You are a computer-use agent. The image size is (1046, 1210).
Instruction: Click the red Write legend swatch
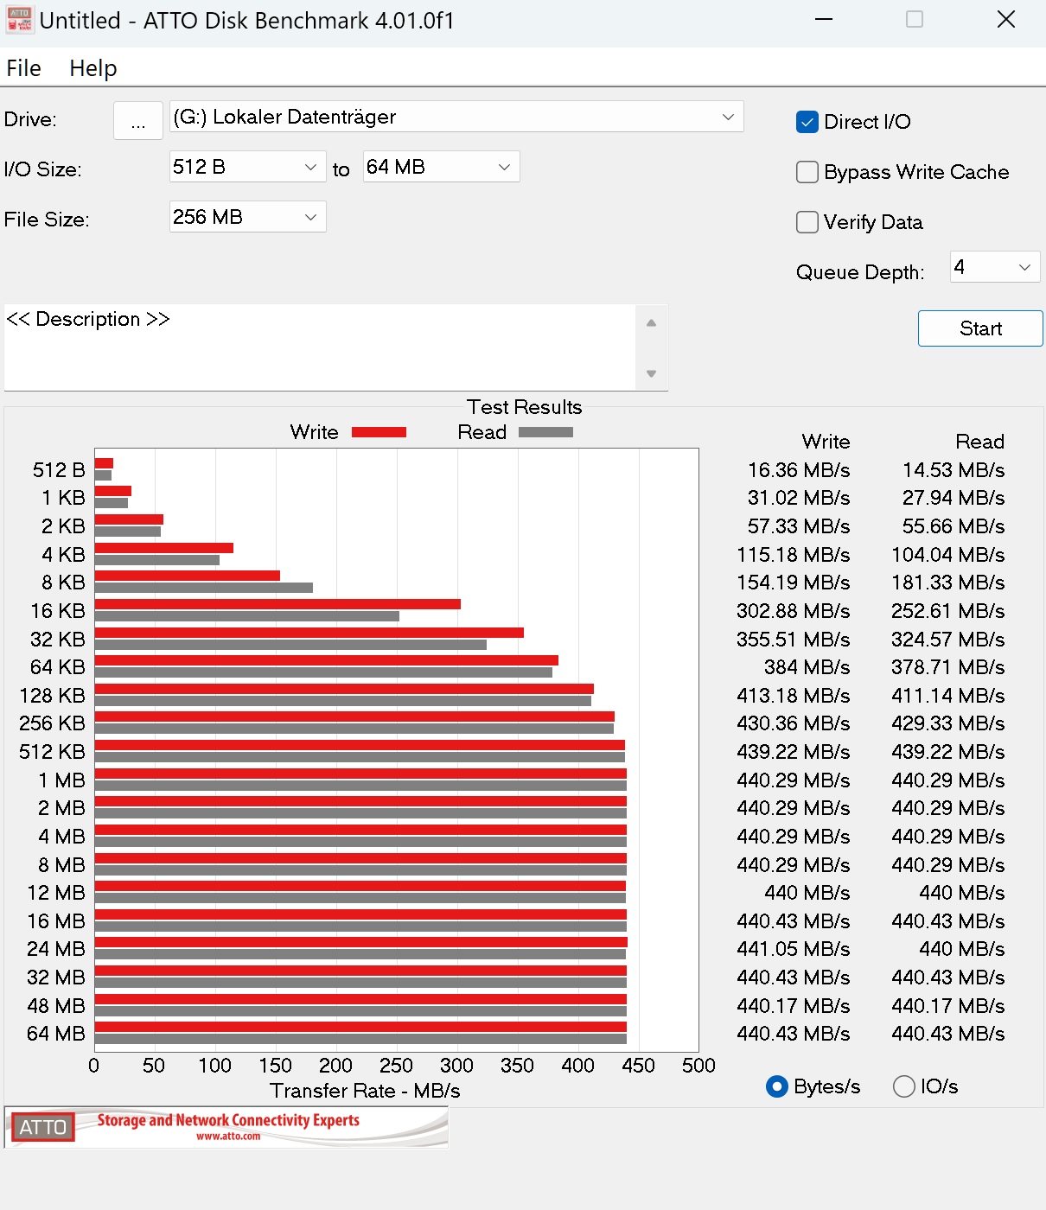379,432
